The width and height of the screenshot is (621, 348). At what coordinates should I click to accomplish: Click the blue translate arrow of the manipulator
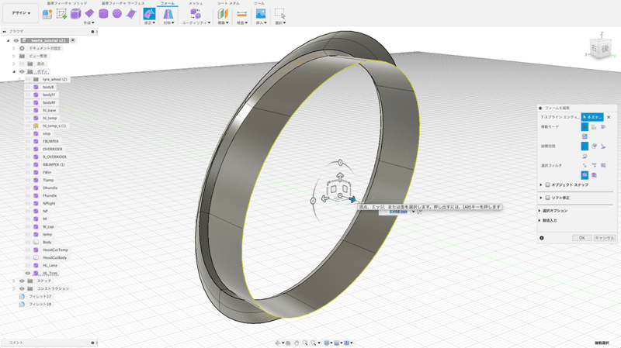click(x=352, y=199)
